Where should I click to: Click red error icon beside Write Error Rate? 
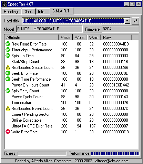pos(8,132)
